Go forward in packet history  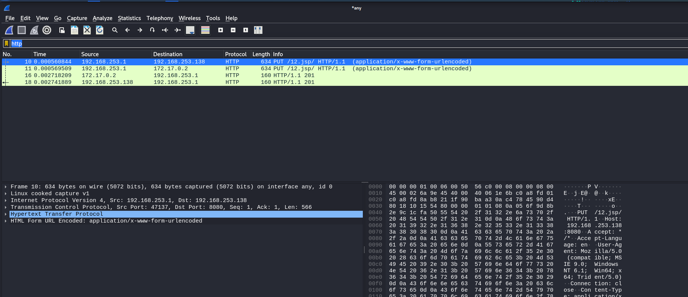140,30
